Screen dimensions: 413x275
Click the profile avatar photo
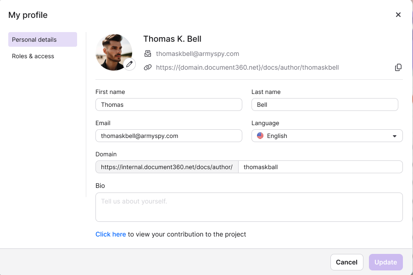tap(114, 52)
